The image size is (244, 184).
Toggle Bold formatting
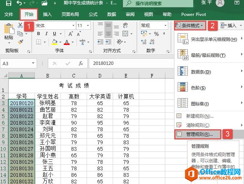pos(38,34)
